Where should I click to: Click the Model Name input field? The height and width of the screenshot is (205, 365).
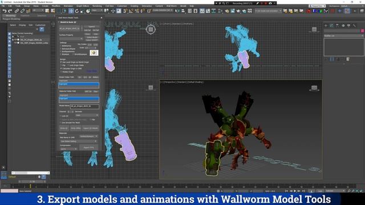tap(84, 106)
